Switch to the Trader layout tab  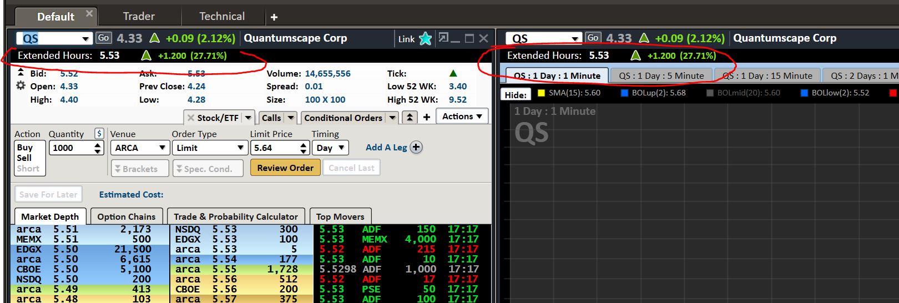coord(139,16)
